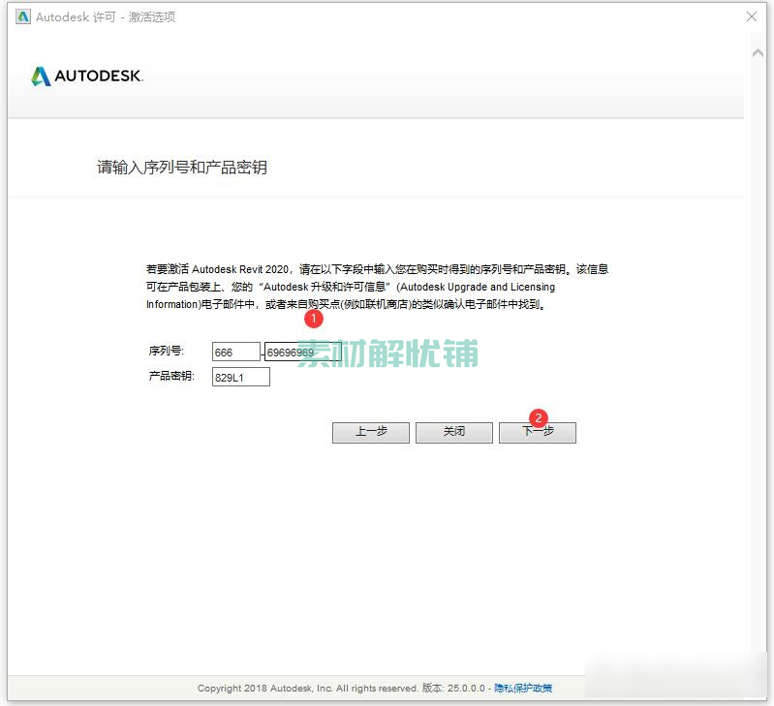Click the 请输入序列号和产品密钥 heading
Screen dimensions: 774x706
[x=182, y=168]
